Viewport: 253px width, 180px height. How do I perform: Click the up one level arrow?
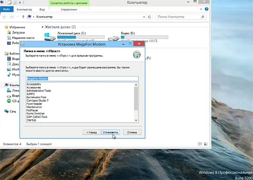pyautogui.click(x=23, y=17)
